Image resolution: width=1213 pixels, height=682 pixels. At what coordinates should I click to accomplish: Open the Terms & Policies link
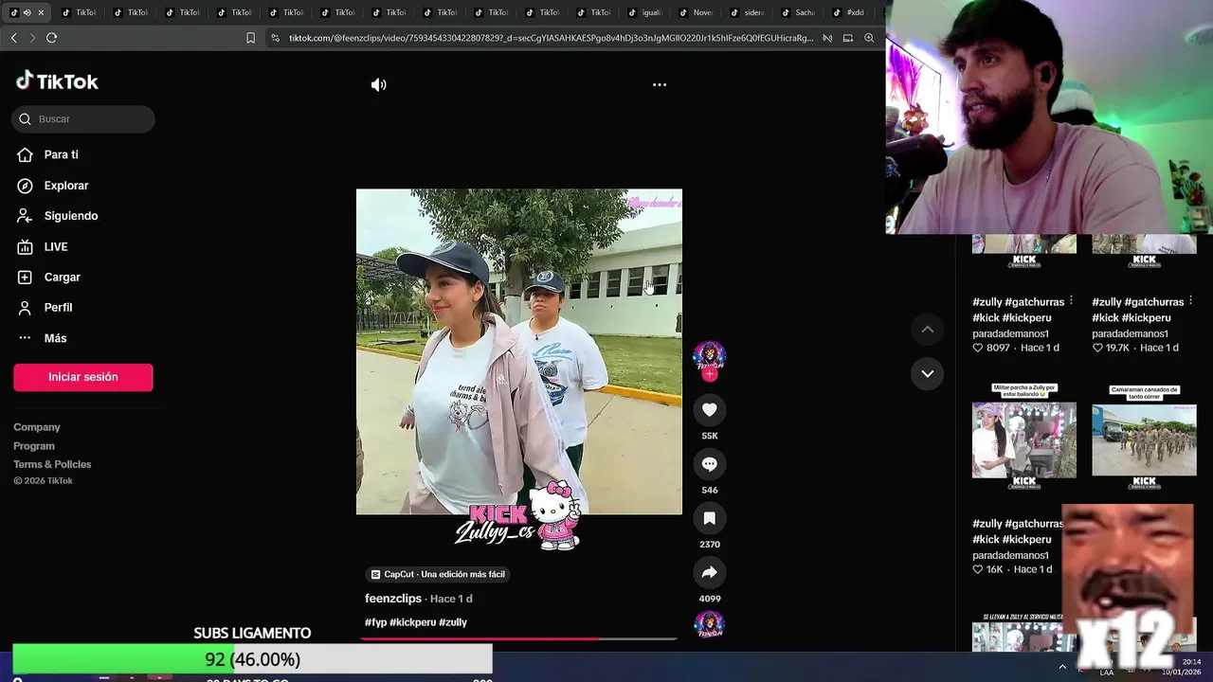tap(52, 464)
